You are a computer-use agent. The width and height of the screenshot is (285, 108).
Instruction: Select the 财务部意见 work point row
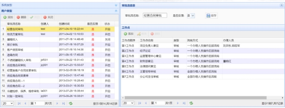[202, 61]
